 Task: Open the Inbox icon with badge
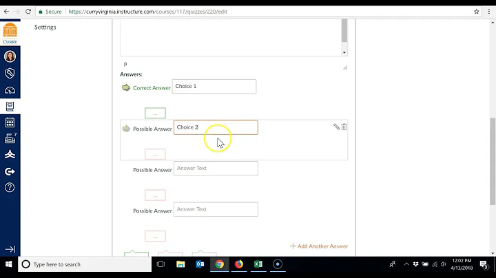(x=10, y=138)
